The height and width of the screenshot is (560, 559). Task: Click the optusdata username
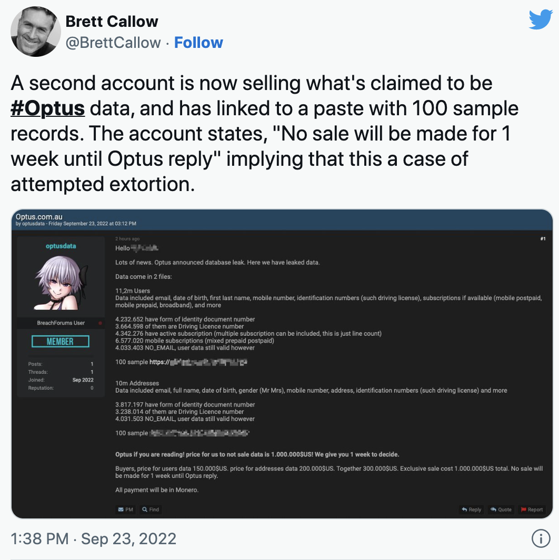pos(61,245)
